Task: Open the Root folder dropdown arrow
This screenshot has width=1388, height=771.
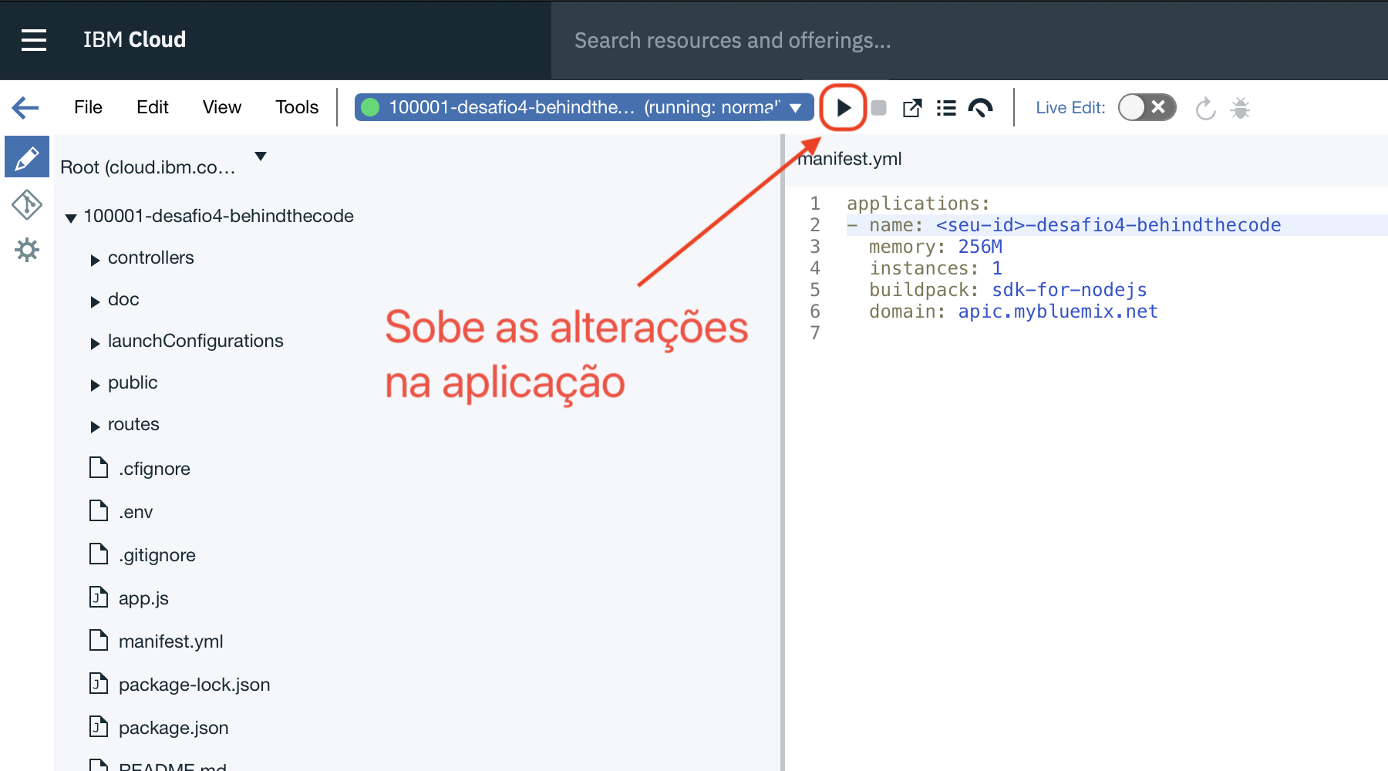Action: (x=261, y=157)
